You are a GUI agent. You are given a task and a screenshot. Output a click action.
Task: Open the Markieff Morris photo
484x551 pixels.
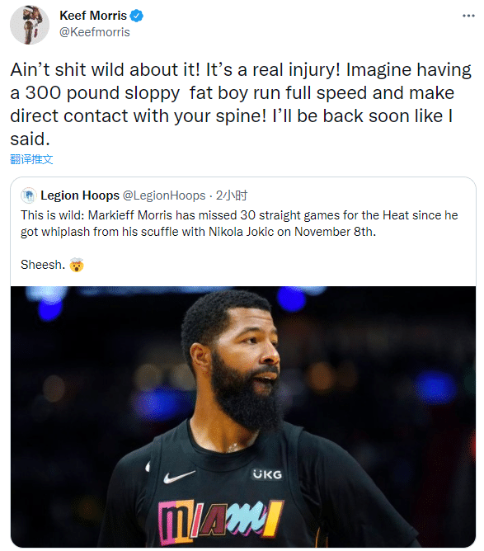243,417
